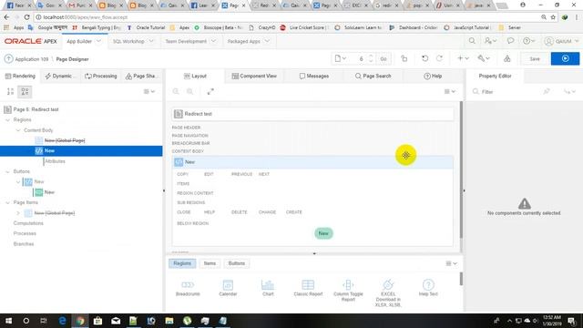Collapse the Page Items tree node
Image resolution: width=583 pixels, height=328 pixels.
pos(7,202)
